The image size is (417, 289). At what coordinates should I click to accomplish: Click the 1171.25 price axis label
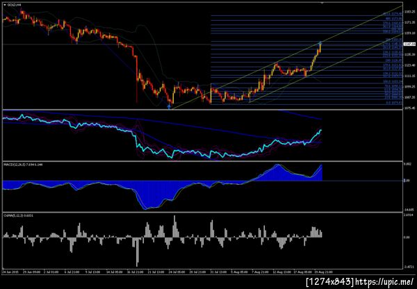pos(409,23)
